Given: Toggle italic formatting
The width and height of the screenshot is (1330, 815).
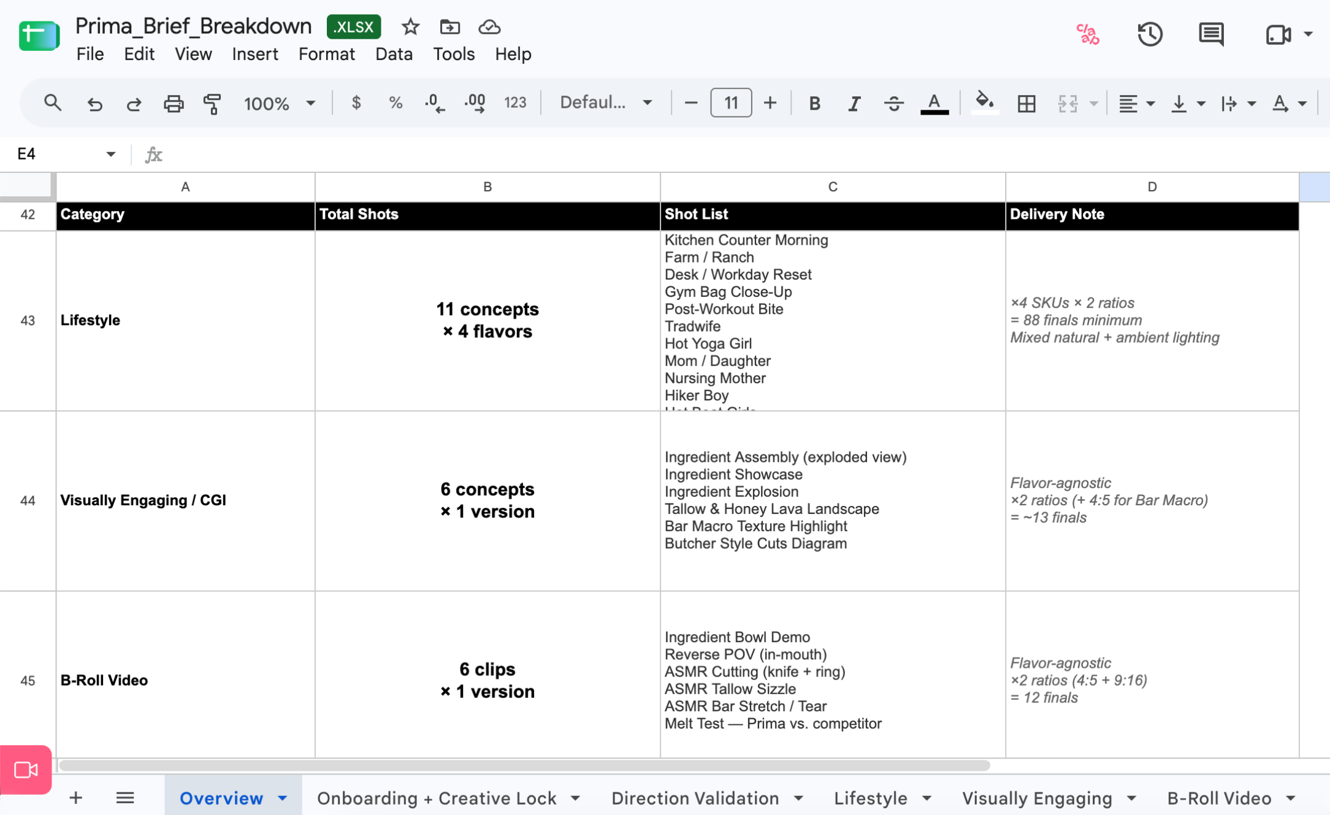Looking at the screenshot, I should point(854,103).
